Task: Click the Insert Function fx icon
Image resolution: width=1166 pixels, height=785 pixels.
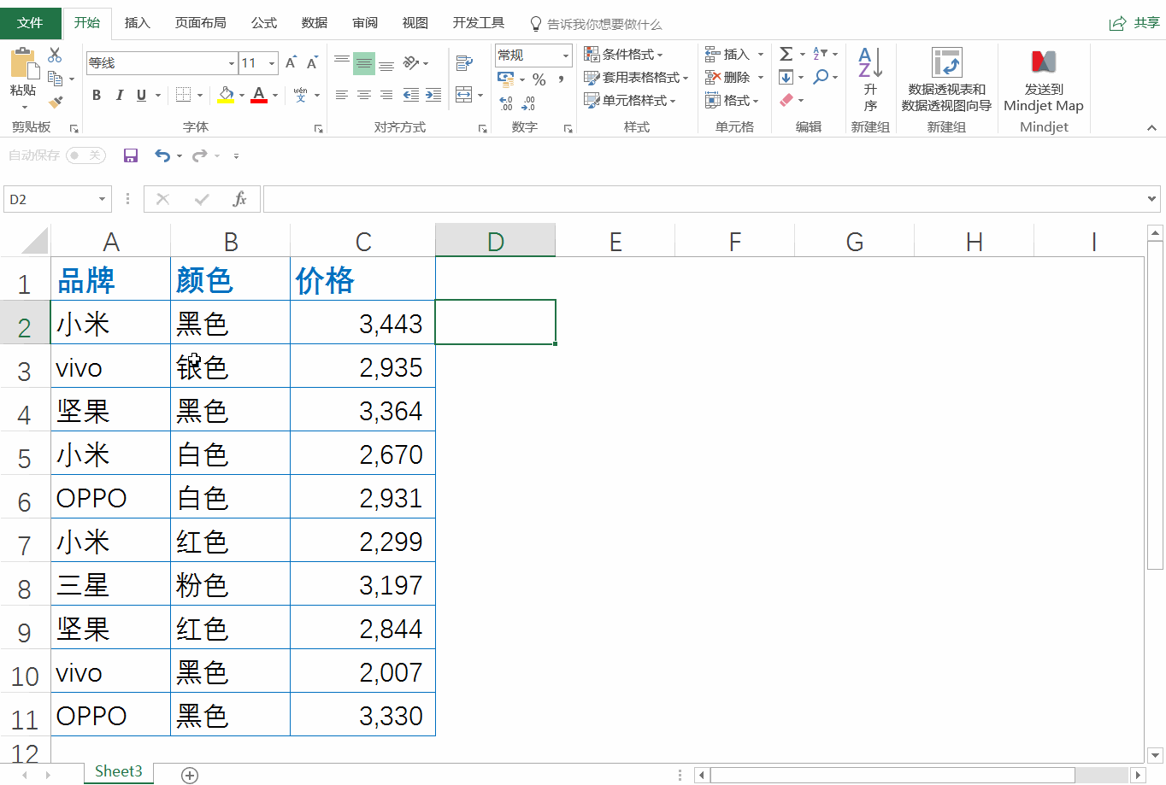Action: tap(239, 199)
